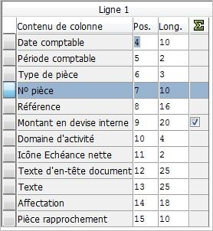This screenshot has height=231, width=213.
Task: Edit length field of Période comptable
Action: pyautogui.click(x=174, y=58)
